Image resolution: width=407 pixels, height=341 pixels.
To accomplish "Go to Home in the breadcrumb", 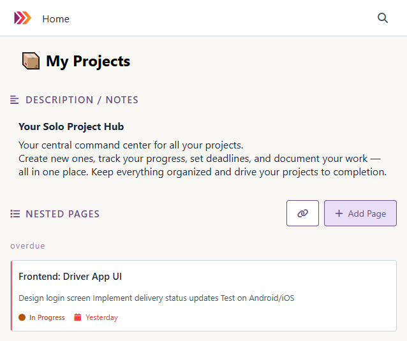I will click(x=56, y=19).
